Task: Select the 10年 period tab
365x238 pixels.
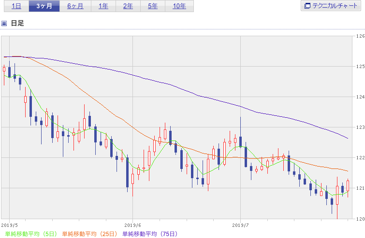Action: [x=179, y=6]
